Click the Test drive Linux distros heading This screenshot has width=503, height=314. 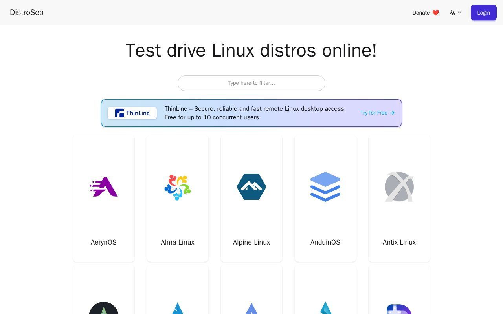tap(251, 50)
